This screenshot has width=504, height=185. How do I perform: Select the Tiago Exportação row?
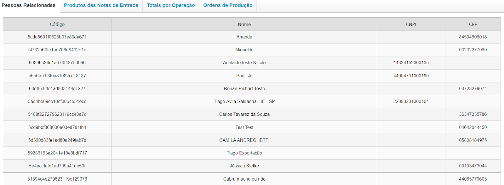tap(244, 153)
